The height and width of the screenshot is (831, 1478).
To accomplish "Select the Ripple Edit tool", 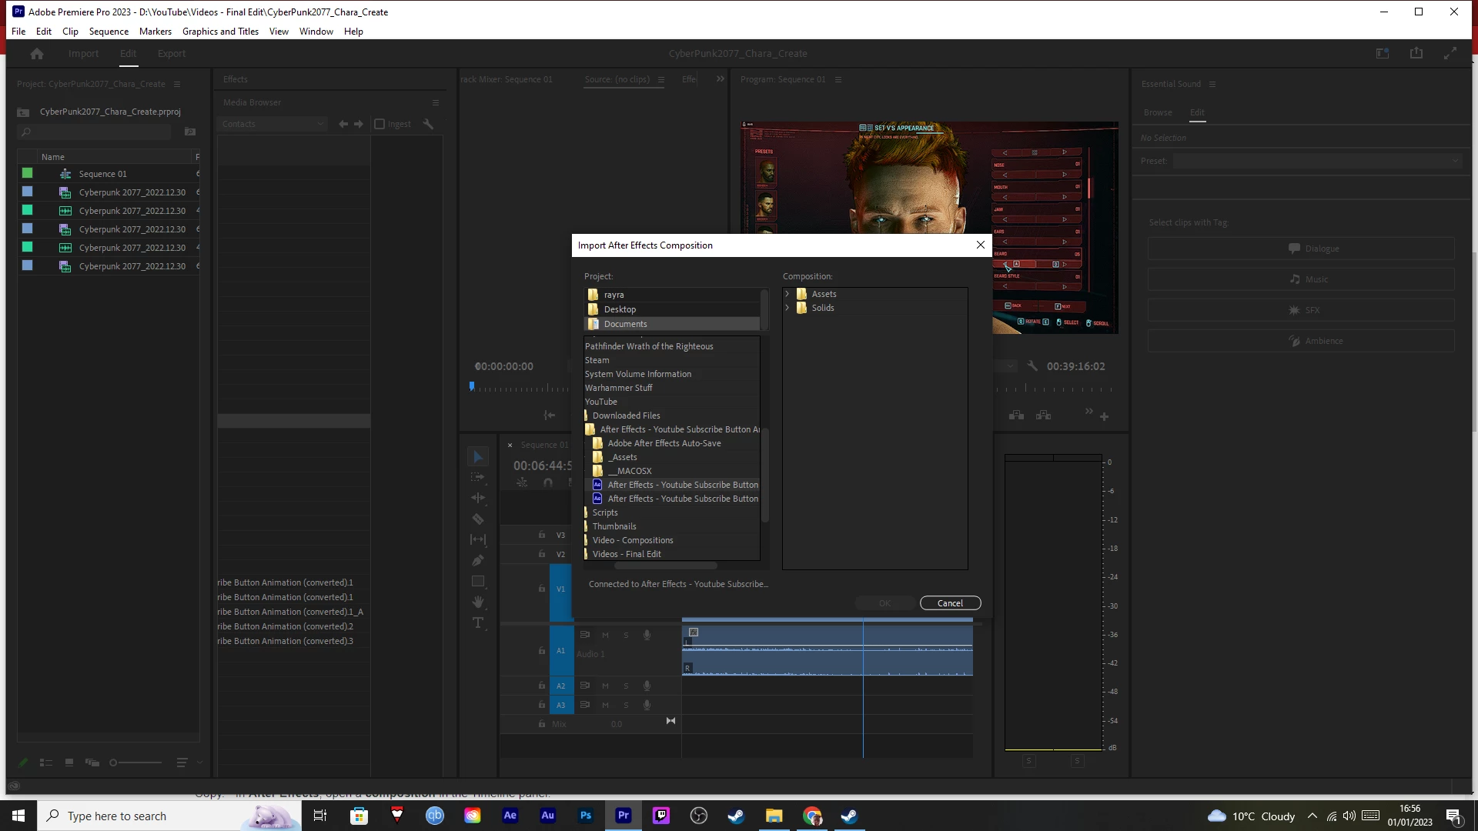I will [x=478, y=499].
